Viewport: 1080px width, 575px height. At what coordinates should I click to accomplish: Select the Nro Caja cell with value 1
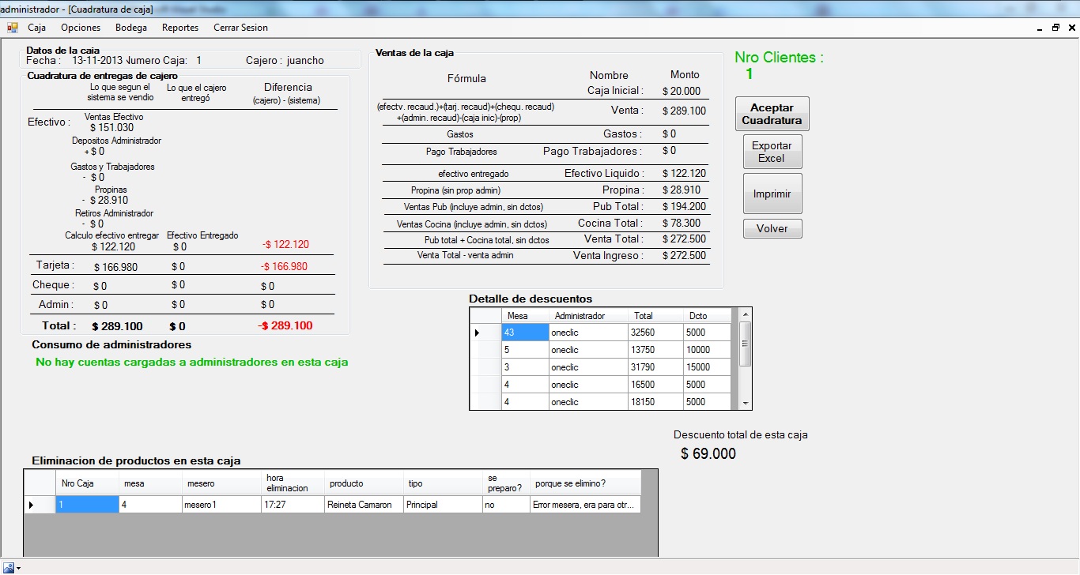point(87,505)
